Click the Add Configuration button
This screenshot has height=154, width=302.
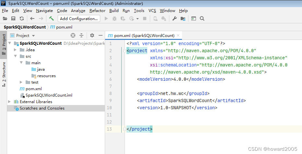tap(79, 18)
